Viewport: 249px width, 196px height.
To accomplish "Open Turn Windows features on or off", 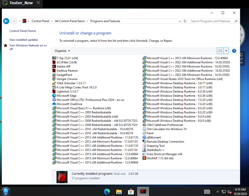I will pos(28,47).
